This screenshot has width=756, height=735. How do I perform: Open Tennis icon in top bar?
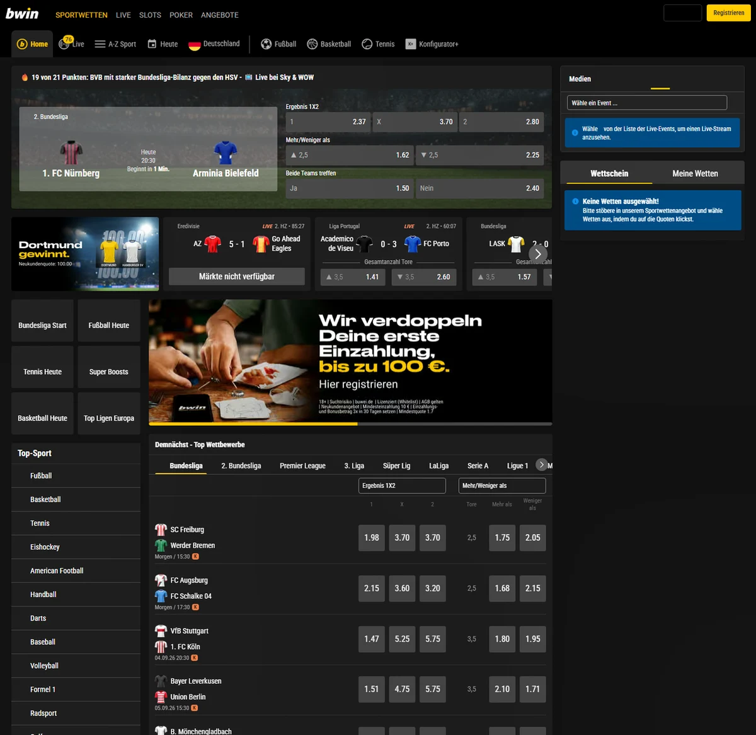367,44
